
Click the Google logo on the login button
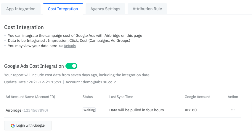(13, 125)
